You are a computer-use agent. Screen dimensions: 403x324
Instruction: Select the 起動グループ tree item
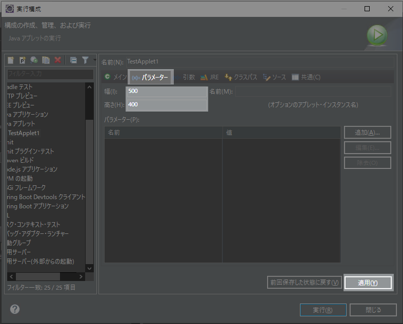tap(19, 243)
